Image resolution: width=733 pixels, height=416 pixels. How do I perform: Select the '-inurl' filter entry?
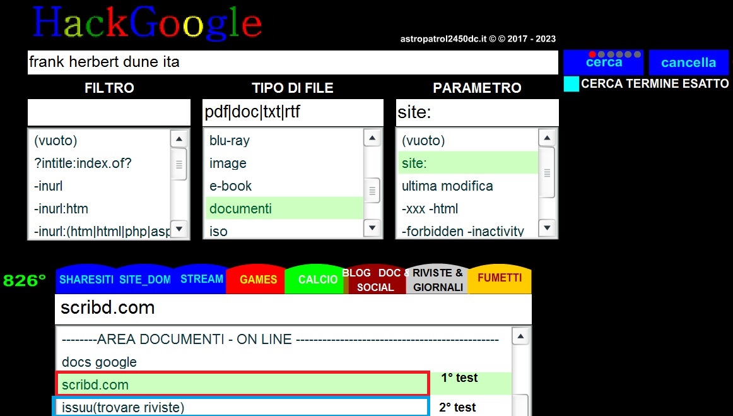pos(100,186)
